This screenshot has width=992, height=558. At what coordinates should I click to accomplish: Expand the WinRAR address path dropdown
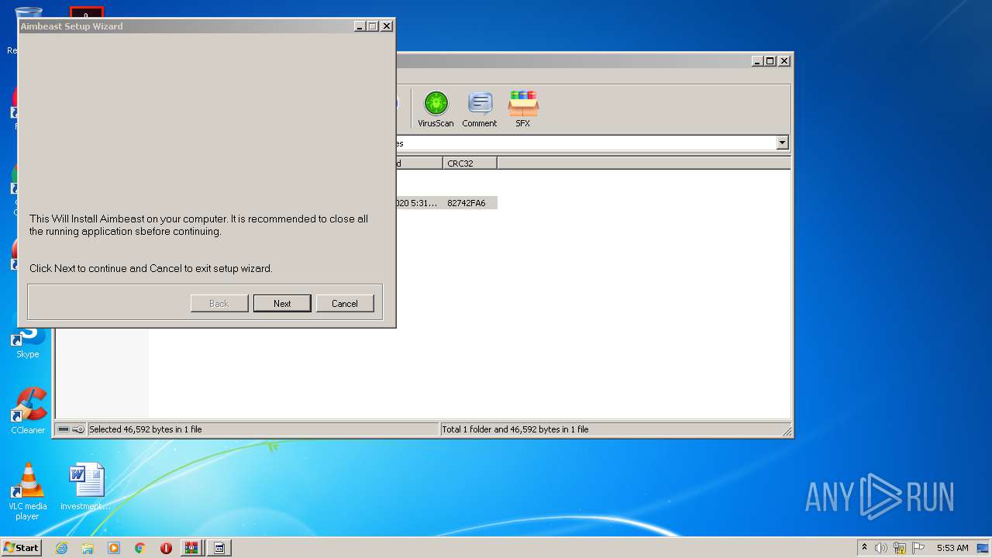[782, 143]
